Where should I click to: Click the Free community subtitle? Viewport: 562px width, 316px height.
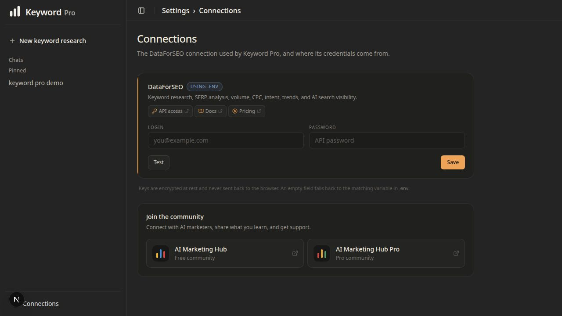coord(195,258)
